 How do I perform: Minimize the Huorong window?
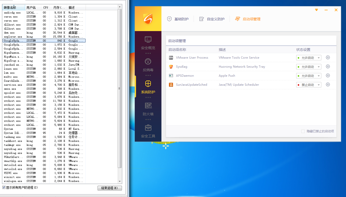coord(326,10)
